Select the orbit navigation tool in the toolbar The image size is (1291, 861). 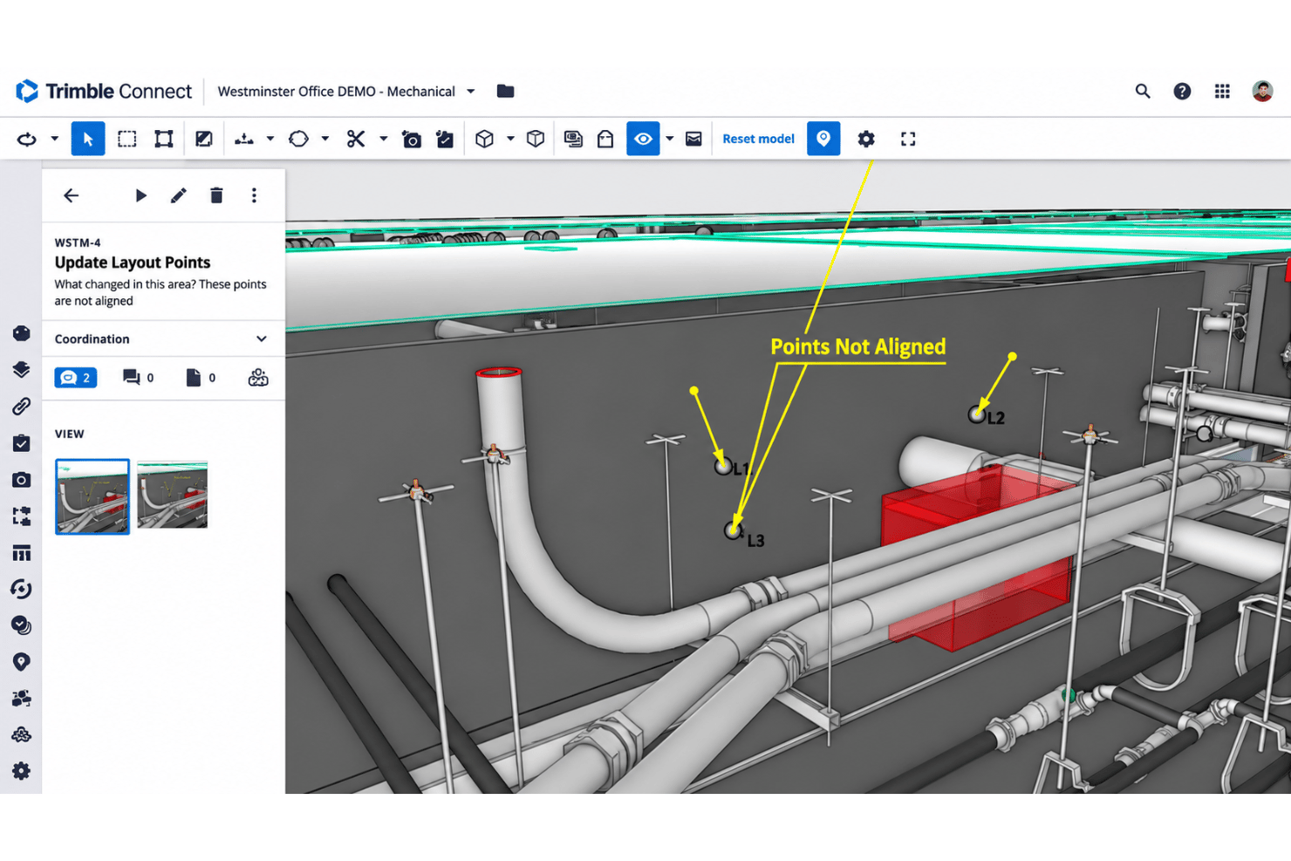[27, 139]
